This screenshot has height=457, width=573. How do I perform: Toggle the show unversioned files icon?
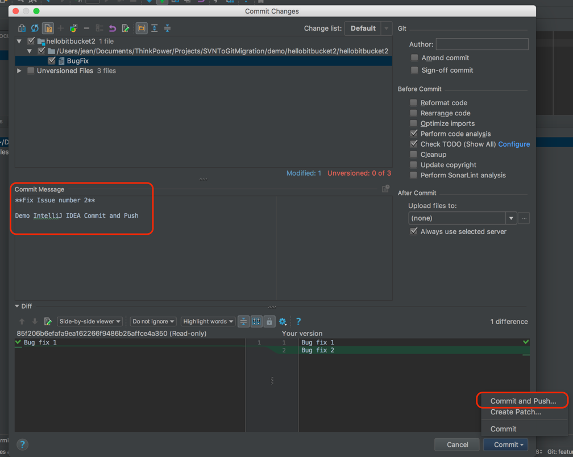tap(48, 28)
